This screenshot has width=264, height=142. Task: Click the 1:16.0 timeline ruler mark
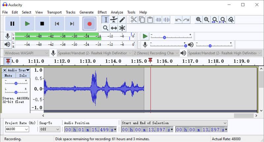tap(164, 61)
